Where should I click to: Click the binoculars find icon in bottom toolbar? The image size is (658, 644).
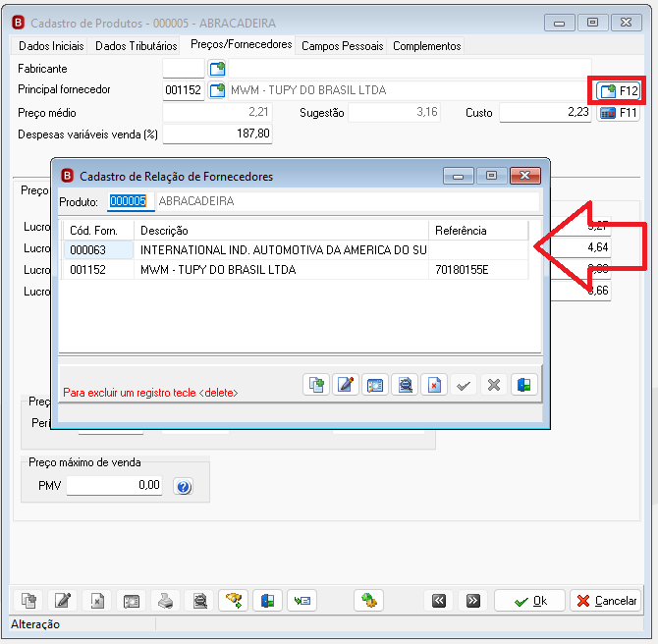pos(234,601)
